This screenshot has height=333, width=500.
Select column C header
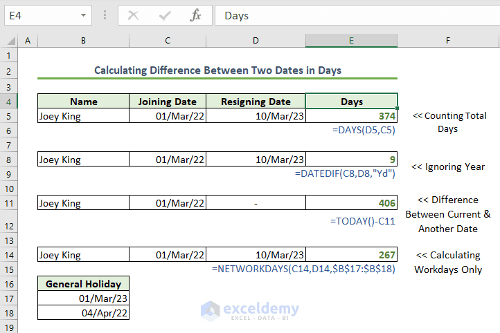click(168, 41)
